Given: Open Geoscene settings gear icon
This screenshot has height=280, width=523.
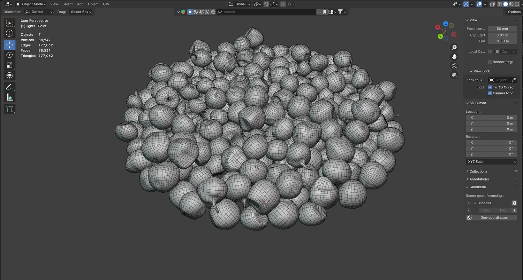Looking at the screenshot, I should tap(514, 203).
